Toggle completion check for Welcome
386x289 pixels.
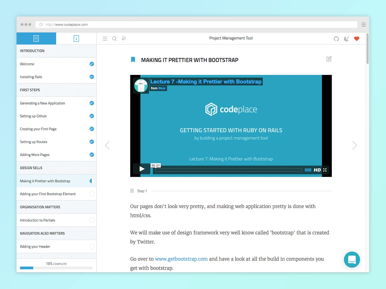click(x=92, y=64)
